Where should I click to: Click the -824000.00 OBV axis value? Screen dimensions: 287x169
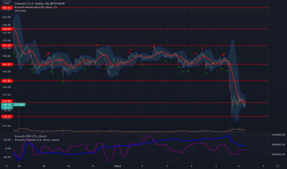tap(278, 154)
